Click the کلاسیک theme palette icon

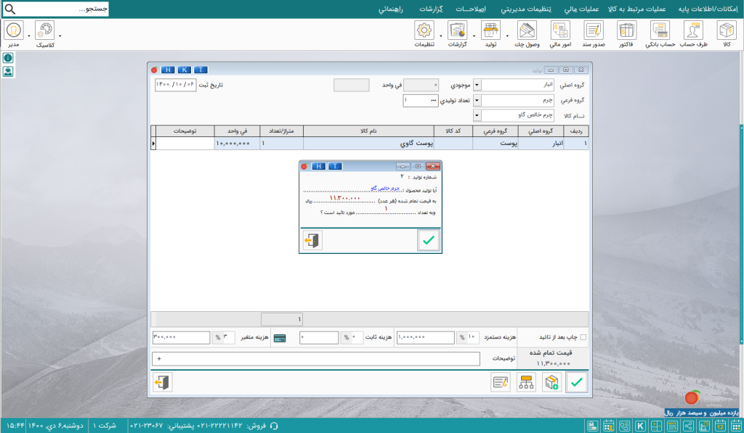pos(44,30)
